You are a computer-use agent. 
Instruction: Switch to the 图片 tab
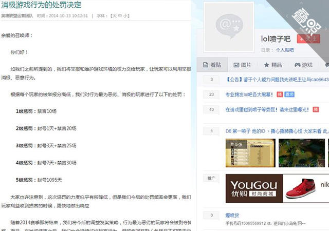pyautogui.click(x=242, y=65)
